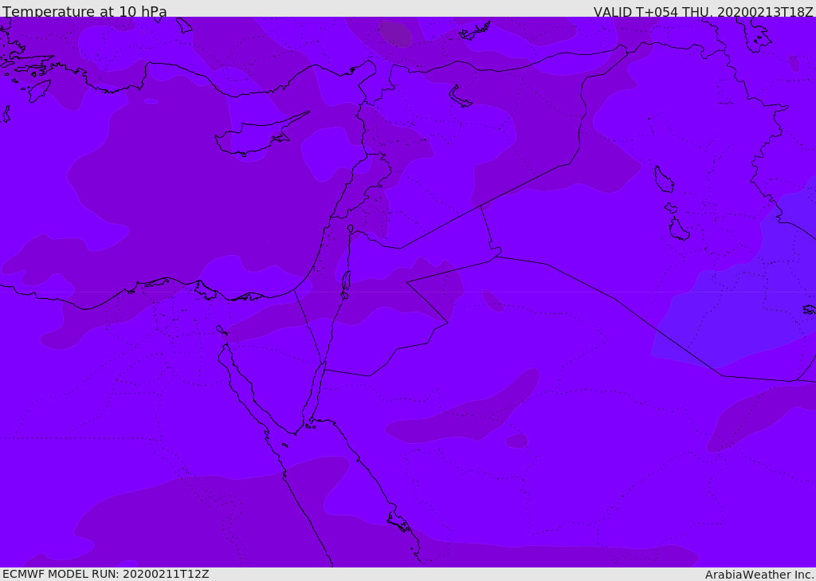Click the 'VALID T+054 THU. 20200213T18Z' label
The image size is (816, 581).
(x=703, y=12)
